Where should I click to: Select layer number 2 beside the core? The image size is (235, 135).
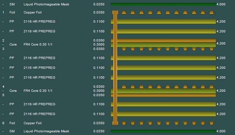click(3, 40)
